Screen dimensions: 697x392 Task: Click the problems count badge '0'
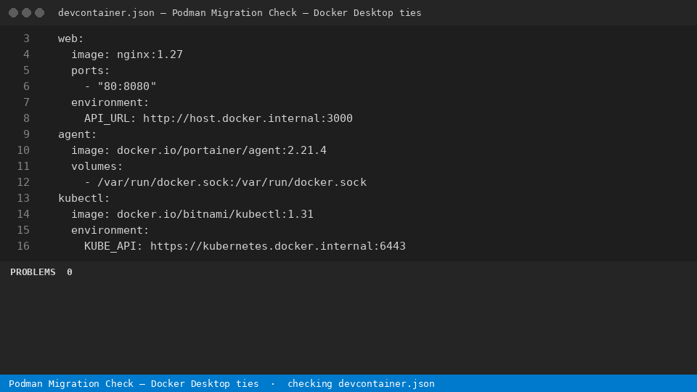[x=70, y=272]
